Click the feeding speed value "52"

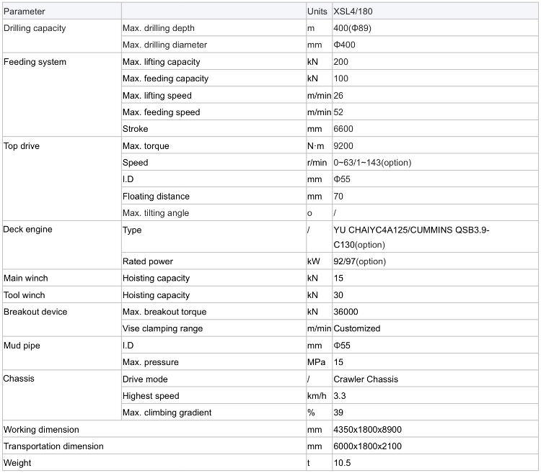pyautogui.click(x=338, y=112)
